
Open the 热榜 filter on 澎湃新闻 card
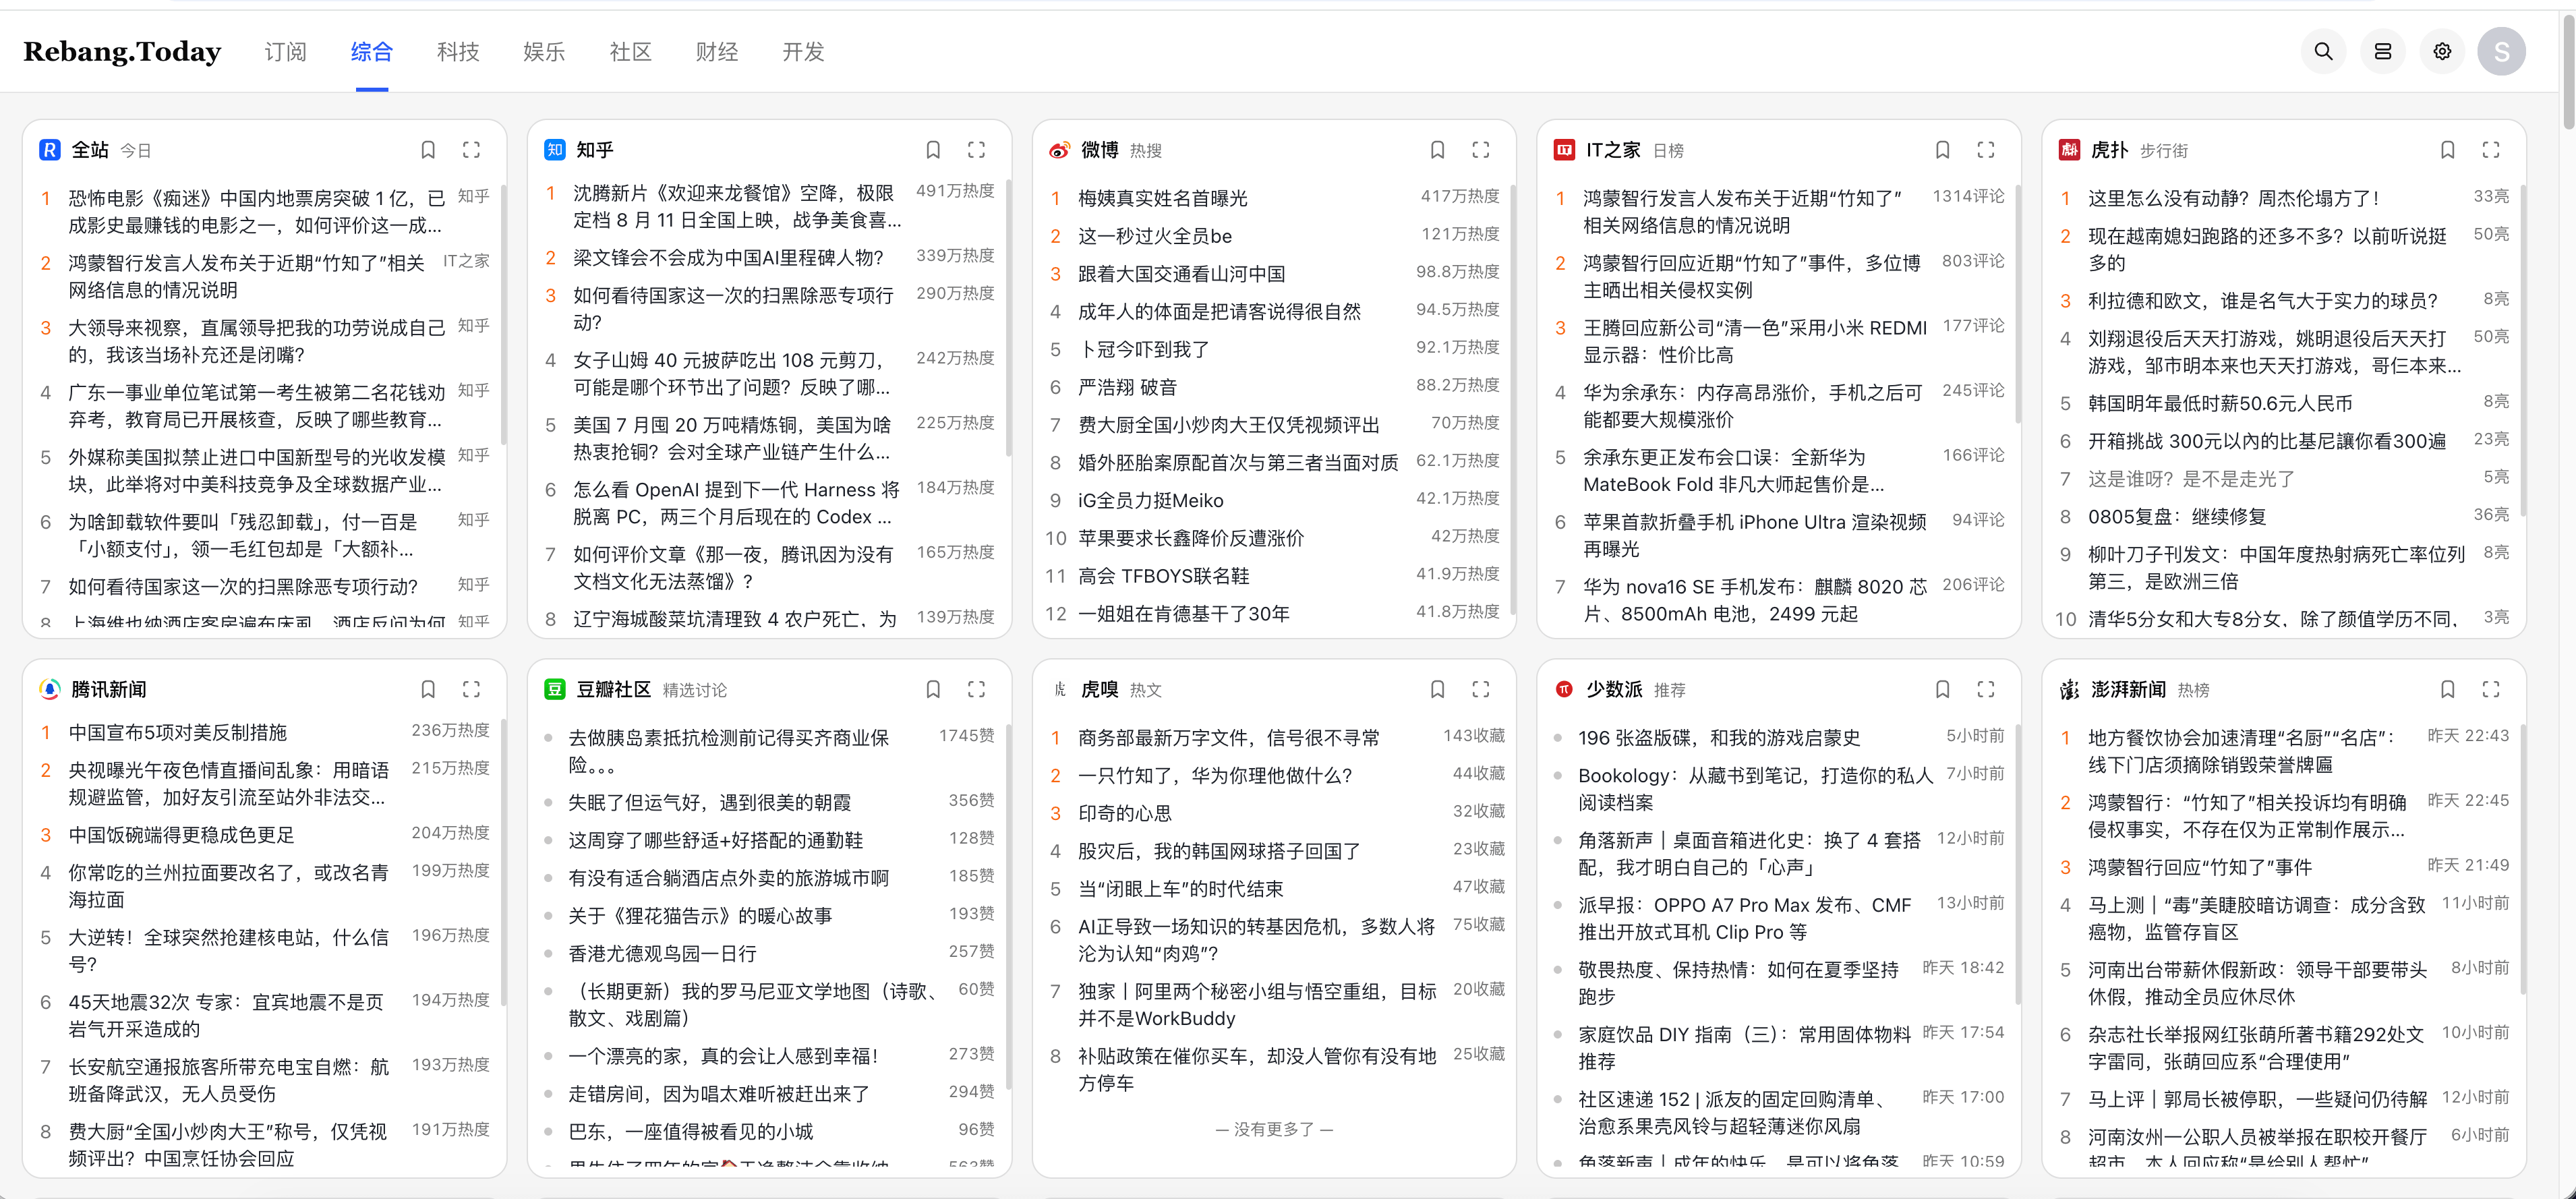(2194, 690)
